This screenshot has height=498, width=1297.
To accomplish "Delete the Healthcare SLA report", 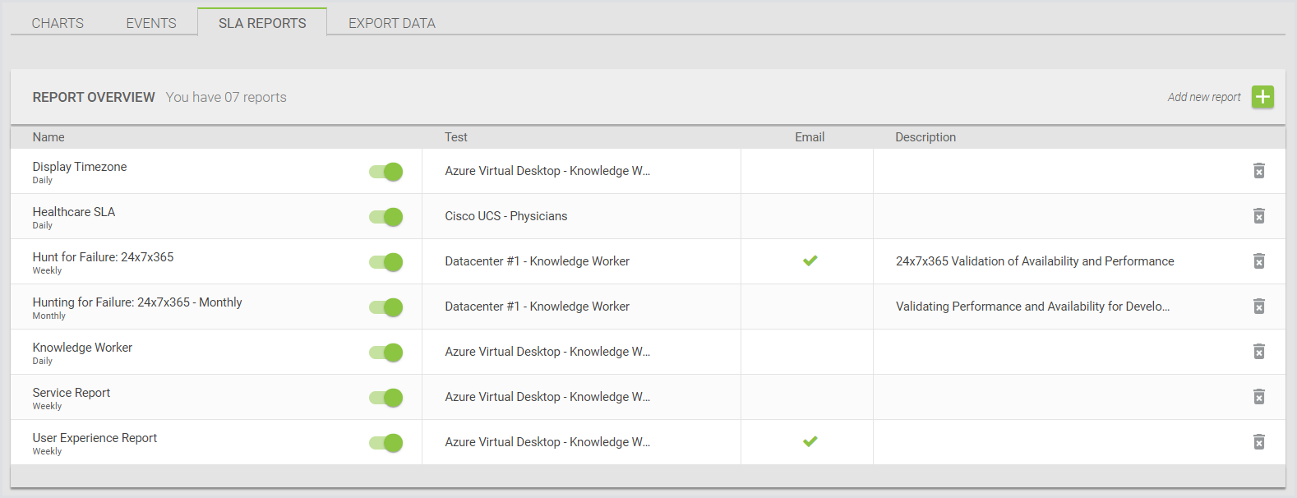I will coord(1258,216).
